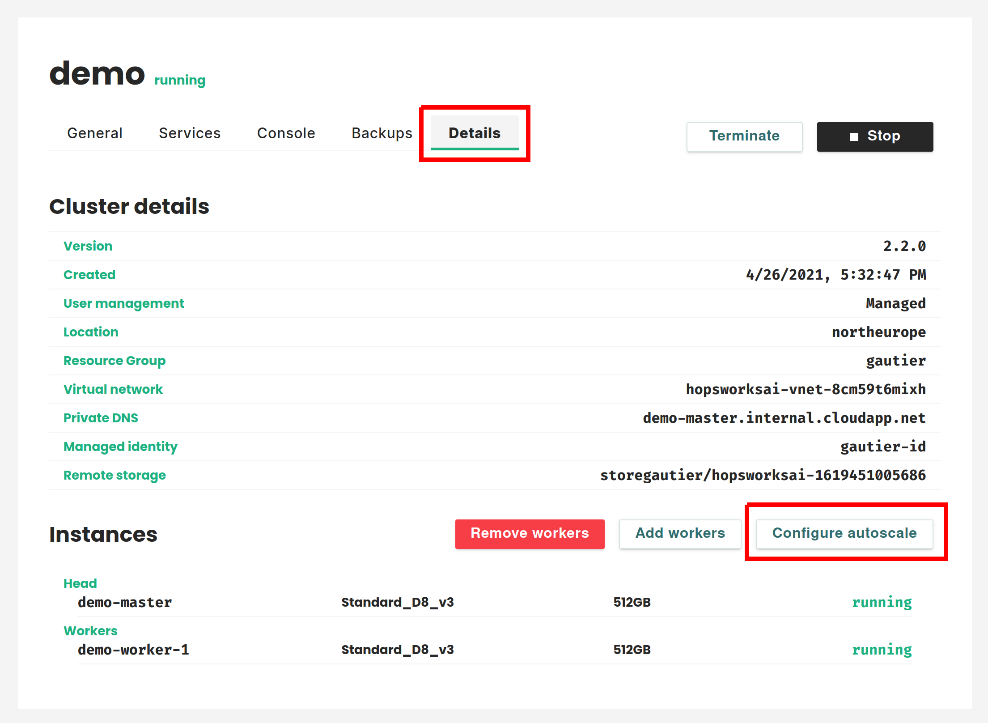988x723 pixels.
Task: Click running status of demo-worker-1
Action: [x=882, y=650]
